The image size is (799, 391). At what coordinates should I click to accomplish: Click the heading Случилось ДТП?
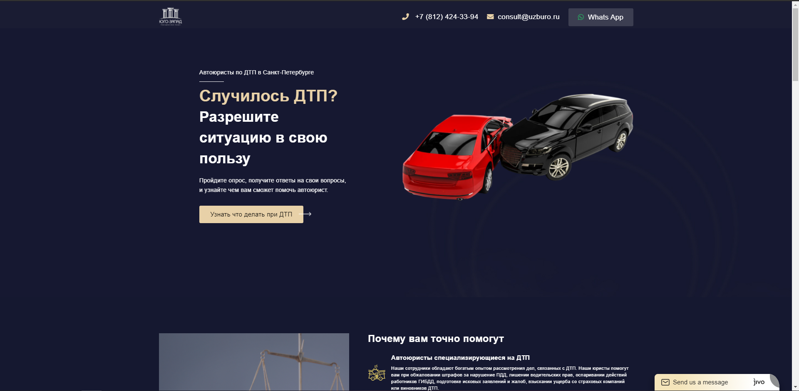(x=268, y=96)
